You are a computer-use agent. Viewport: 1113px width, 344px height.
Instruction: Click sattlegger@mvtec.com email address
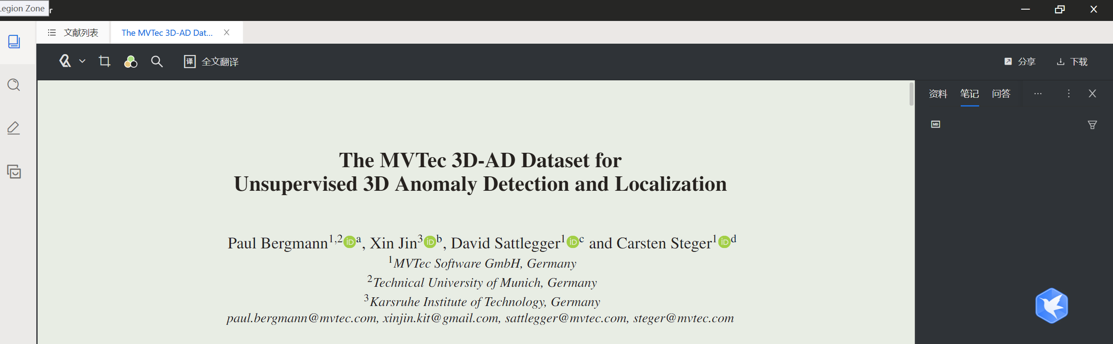tap(566, 318)
